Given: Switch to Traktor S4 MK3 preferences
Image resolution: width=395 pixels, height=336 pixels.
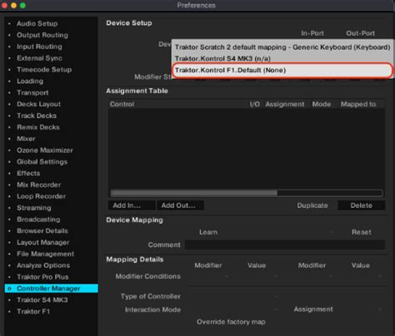Looking at the screenshot, I should (42, 300).
